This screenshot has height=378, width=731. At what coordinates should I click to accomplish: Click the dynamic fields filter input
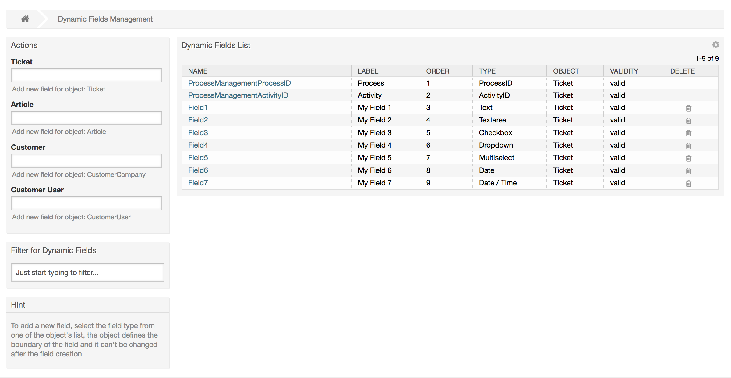(87, 272)
